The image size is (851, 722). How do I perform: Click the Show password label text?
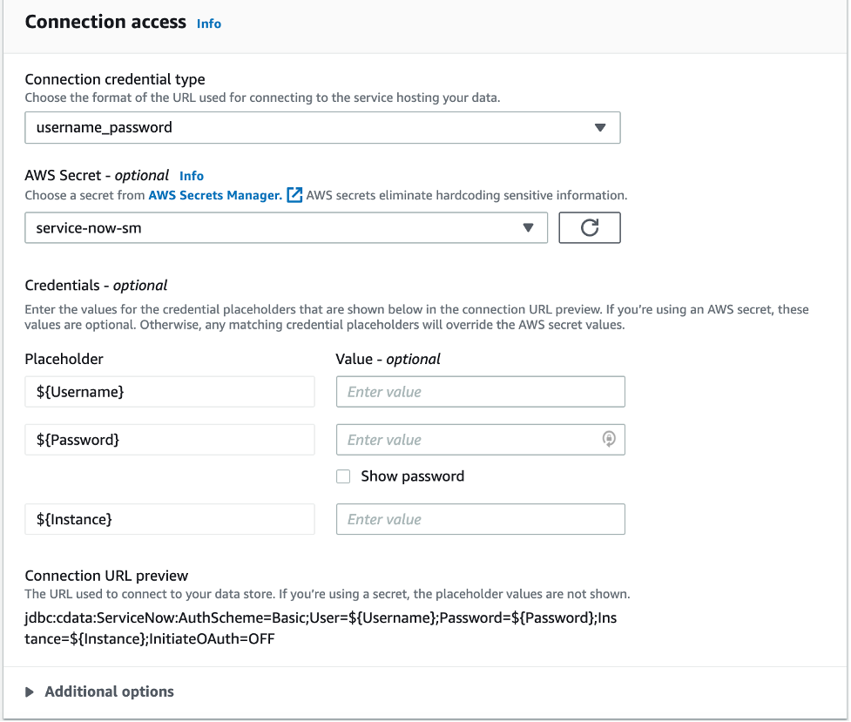pos(412,476)
